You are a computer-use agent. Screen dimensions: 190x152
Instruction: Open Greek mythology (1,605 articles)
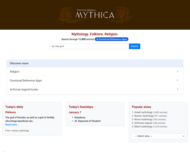pos(143,112)
